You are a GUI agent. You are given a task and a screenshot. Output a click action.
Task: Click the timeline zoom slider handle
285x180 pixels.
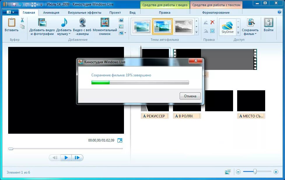[255, 172]
